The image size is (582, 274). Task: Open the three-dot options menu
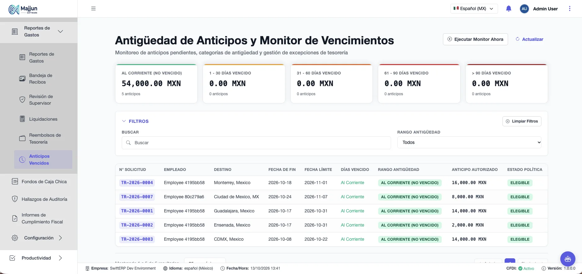(569, 8)
